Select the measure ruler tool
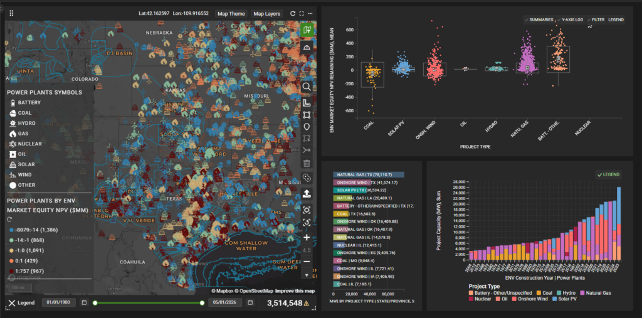642x318 pixels. click(x=307, y=102)
